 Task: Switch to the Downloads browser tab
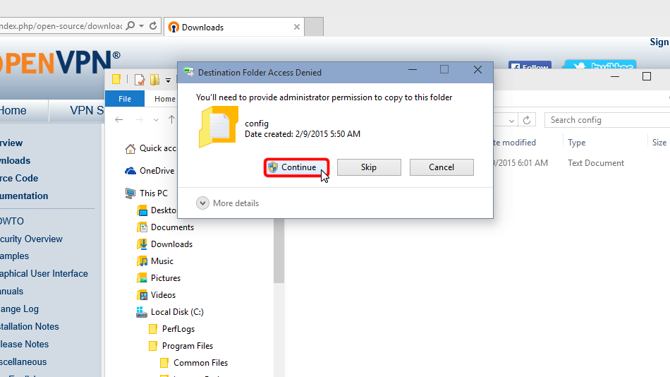coord(233,28)
